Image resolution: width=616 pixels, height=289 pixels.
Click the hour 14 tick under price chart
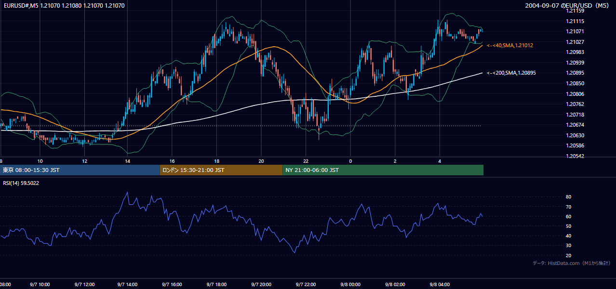point(127,161)
